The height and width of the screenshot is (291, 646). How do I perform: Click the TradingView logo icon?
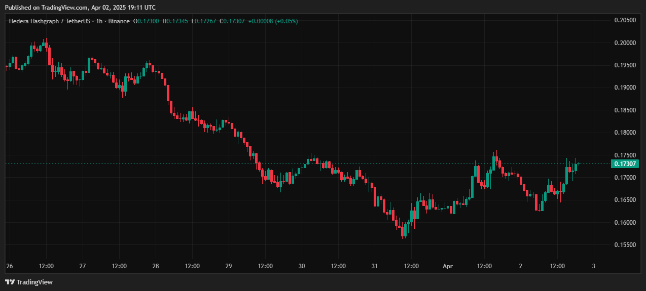click(10, 282)
